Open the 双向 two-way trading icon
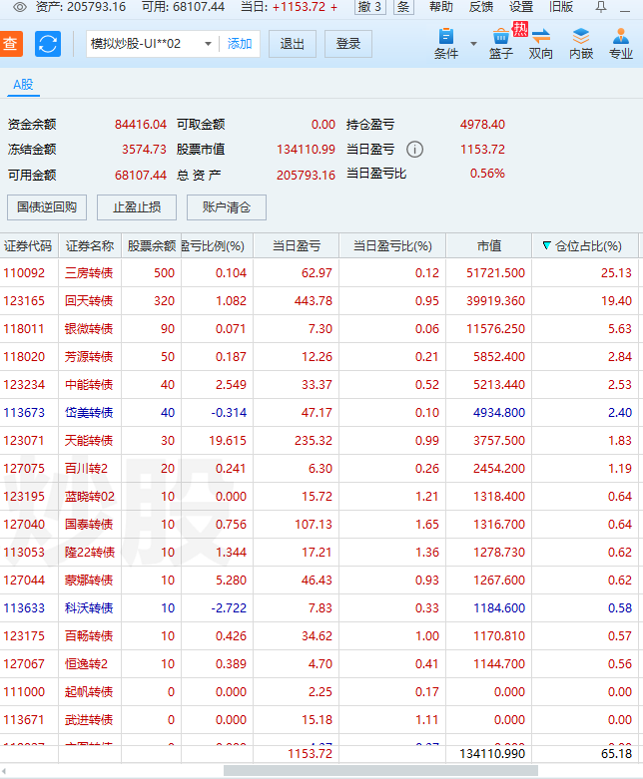The height and width of the screenshot is (779, 643). [x=540, y=44]
